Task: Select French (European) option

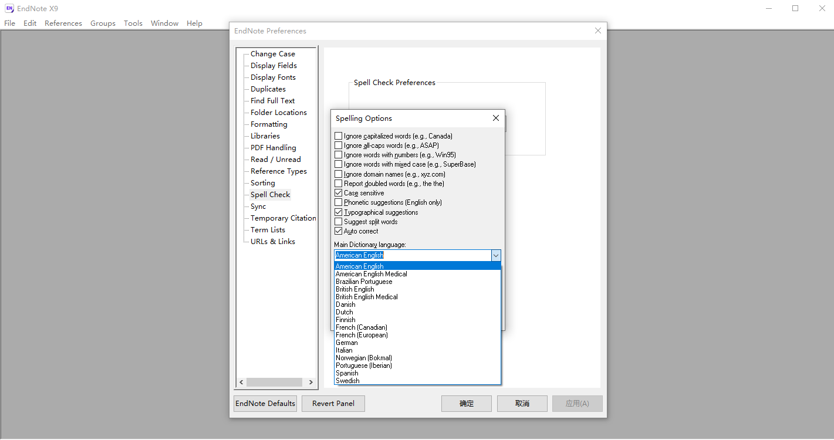Action: point(417,335)
